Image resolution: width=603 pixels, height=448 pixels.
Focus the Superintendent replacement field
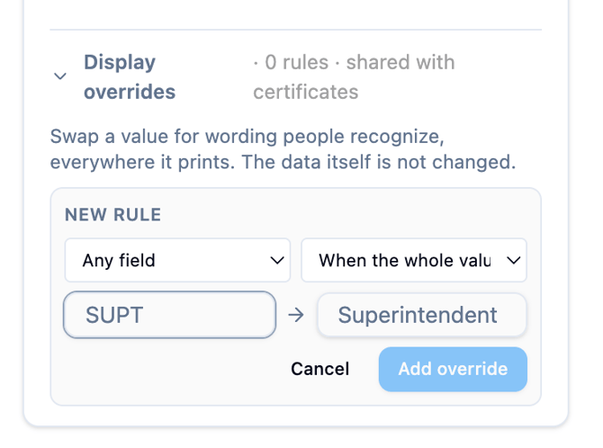422,315
